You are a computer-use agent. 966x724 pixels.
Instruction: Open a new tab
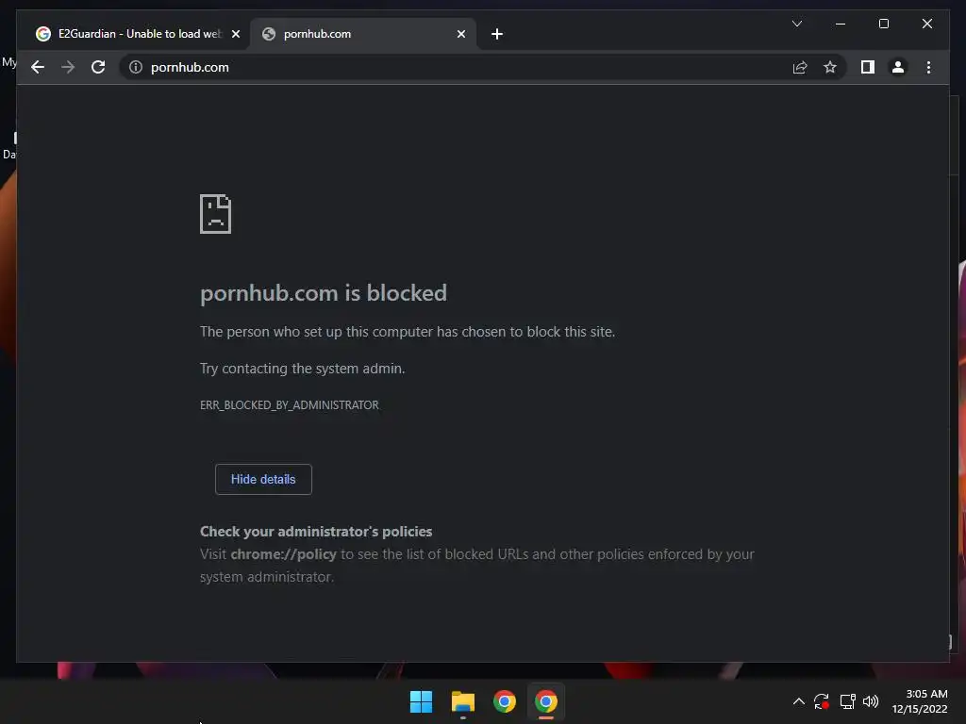pyautogui.click(x=497, y=34)
